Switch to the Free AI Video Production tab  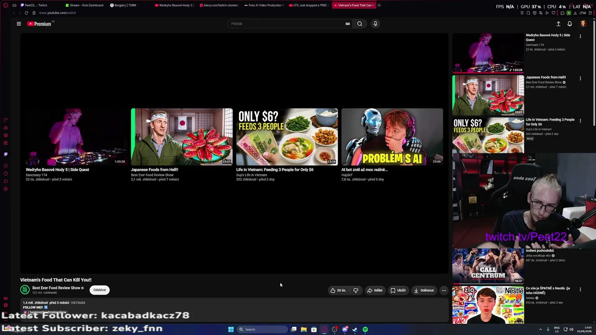[264, 5]
